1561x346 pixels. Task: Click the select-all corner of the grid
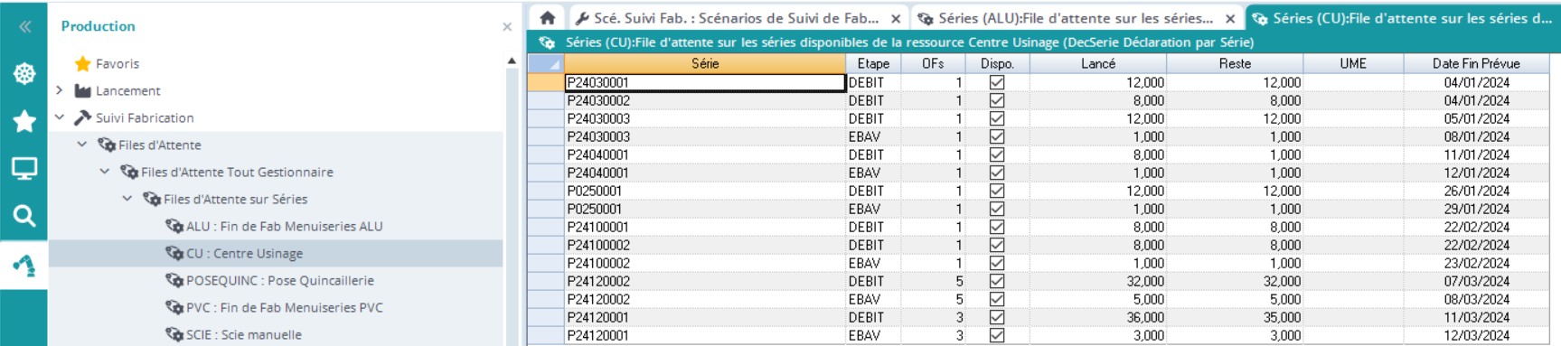click(x=545, y=63)
